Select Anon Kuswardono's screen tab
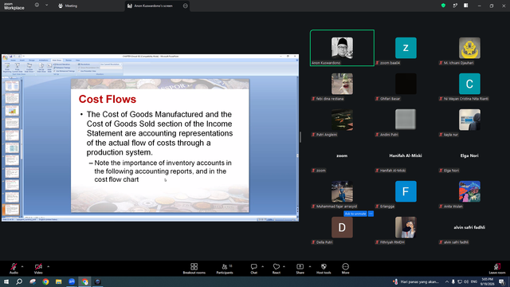This screenshot has width=510, height=287. (154, 6)
